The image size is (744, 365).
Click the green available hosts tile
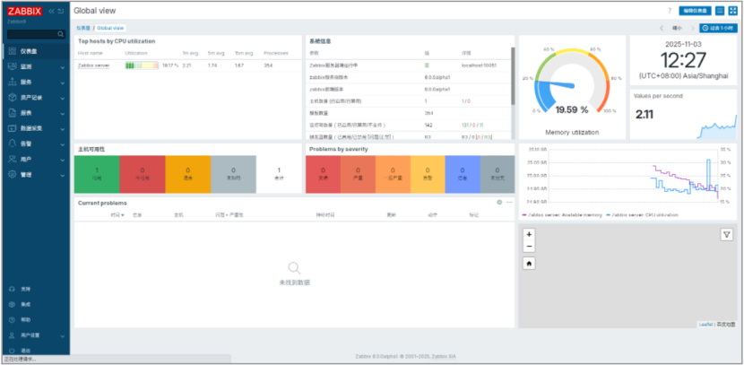[96, 173]
